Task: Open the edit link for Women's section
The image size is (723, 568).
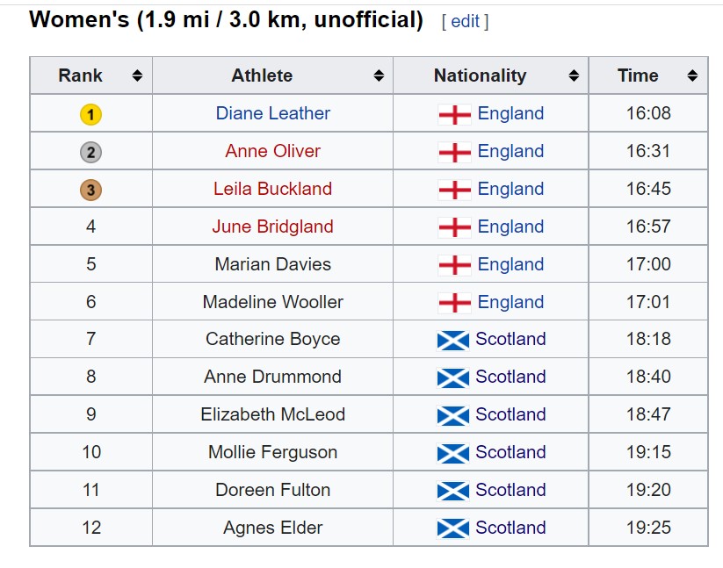Action: tap(466, 21)
